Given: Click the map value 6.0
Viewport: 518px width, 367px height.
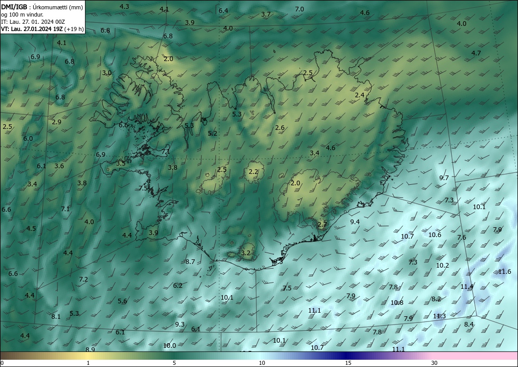Looking at the screenshot, I should click(28, 139).
